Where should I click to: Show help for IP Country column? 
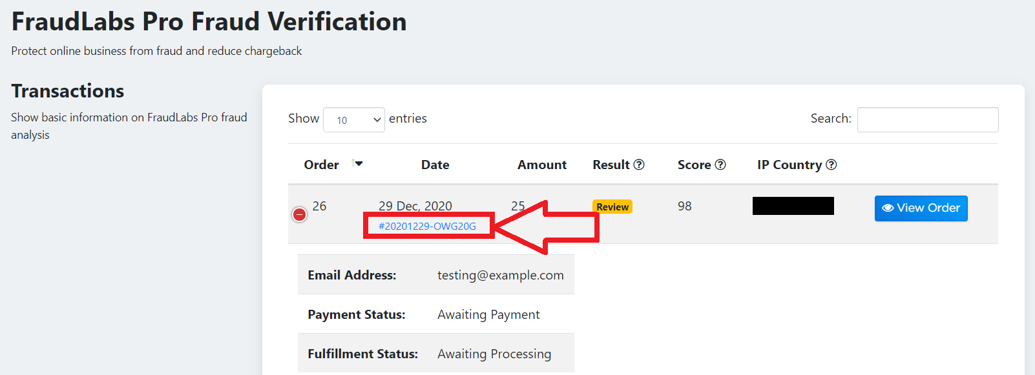coord(831,165)
